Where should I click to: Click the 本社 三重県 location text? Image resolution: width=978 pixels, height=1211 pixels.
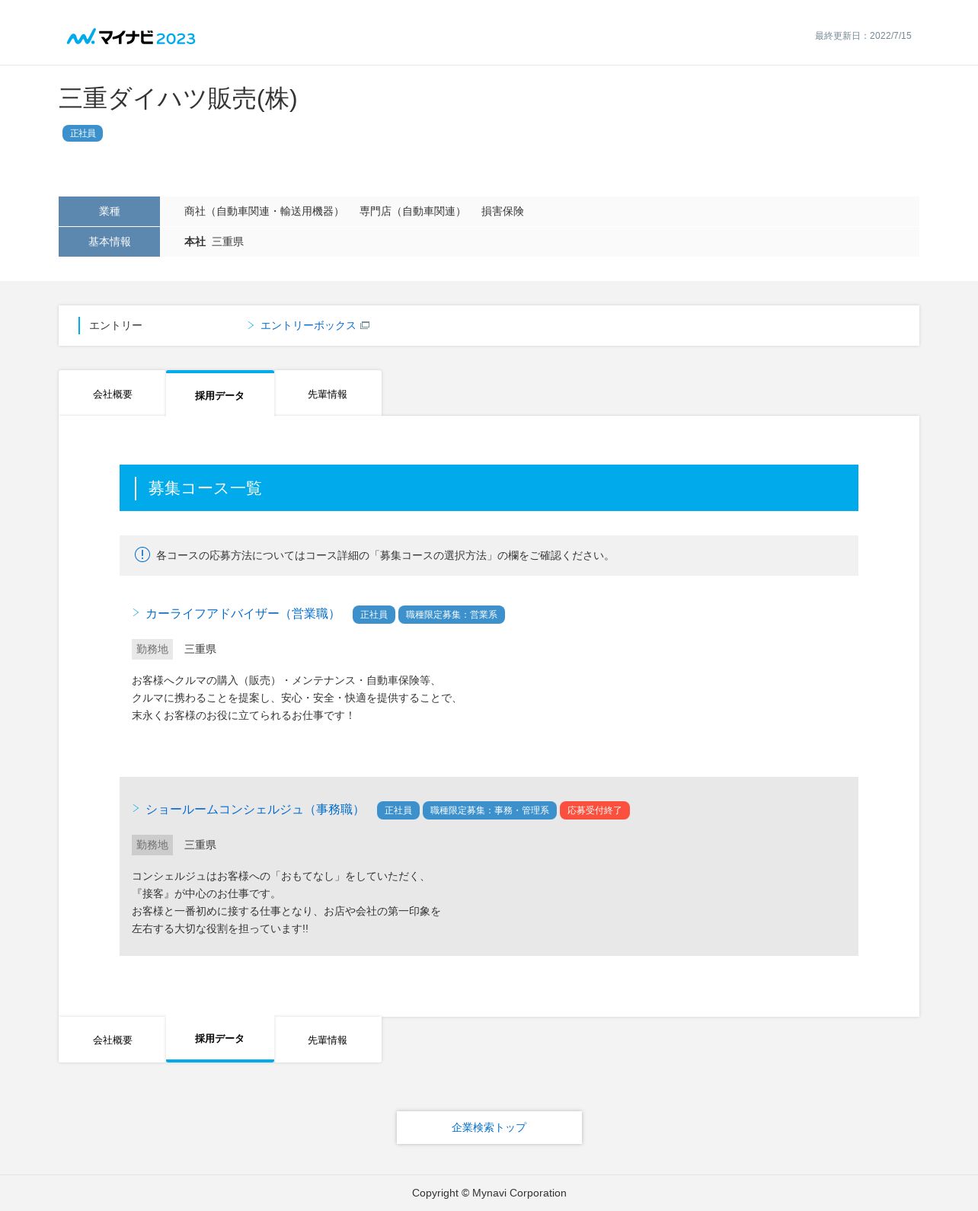[x=214, y=241]
